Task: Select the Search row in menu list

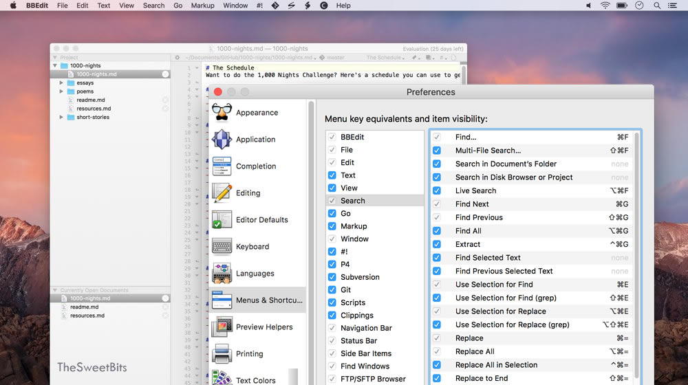Action: (375, 200)
